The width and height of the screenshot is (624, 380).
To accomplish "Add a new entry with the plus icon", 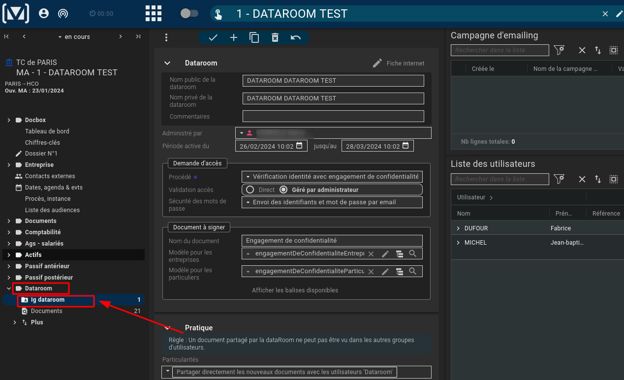I will pyautogui.click(x=234, y=37).
